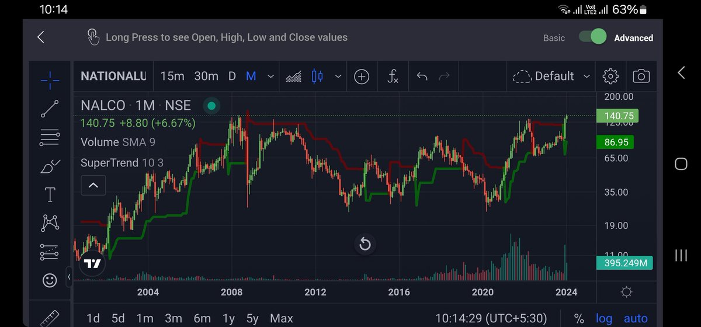The height and width of the screenshot is (327, 701).
Task: Select the D daily timeframe
Action: (232, 76)
